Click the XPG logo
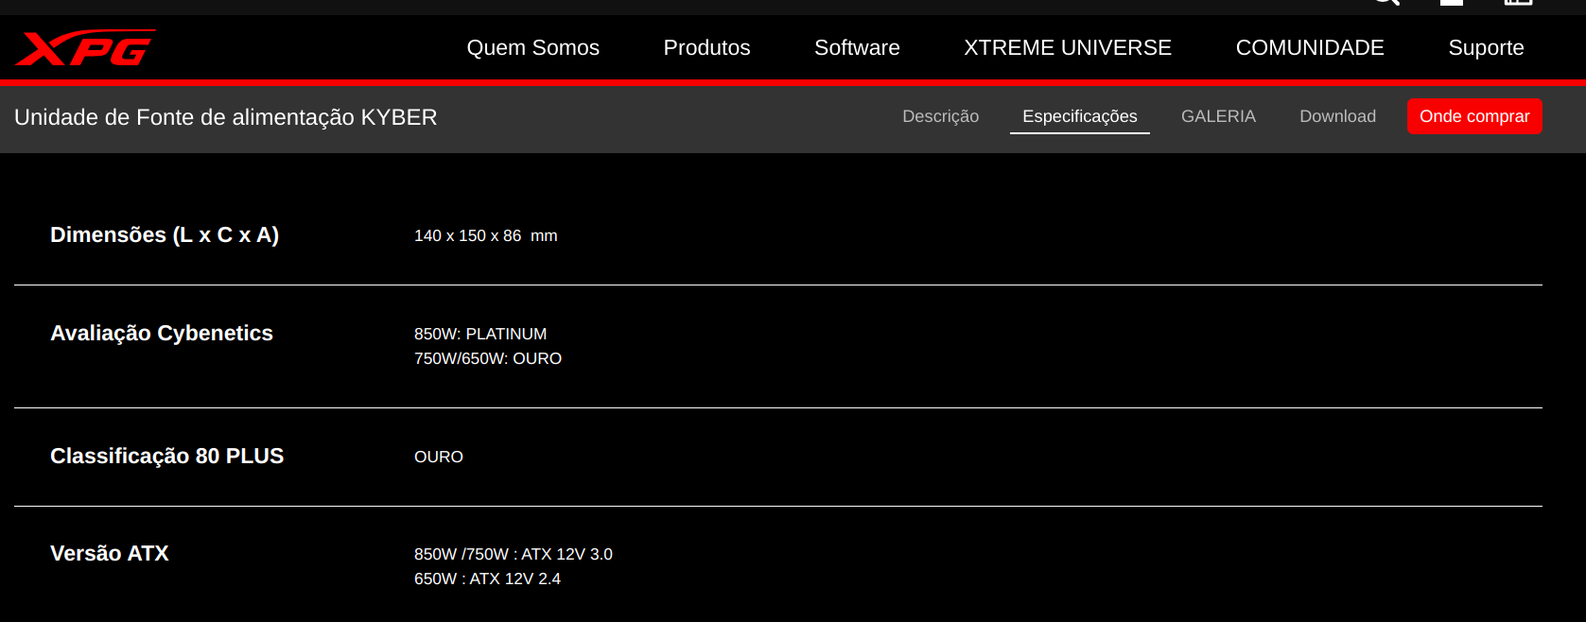The width and height of the screenshot is (1586, 622). coord(85,48)
